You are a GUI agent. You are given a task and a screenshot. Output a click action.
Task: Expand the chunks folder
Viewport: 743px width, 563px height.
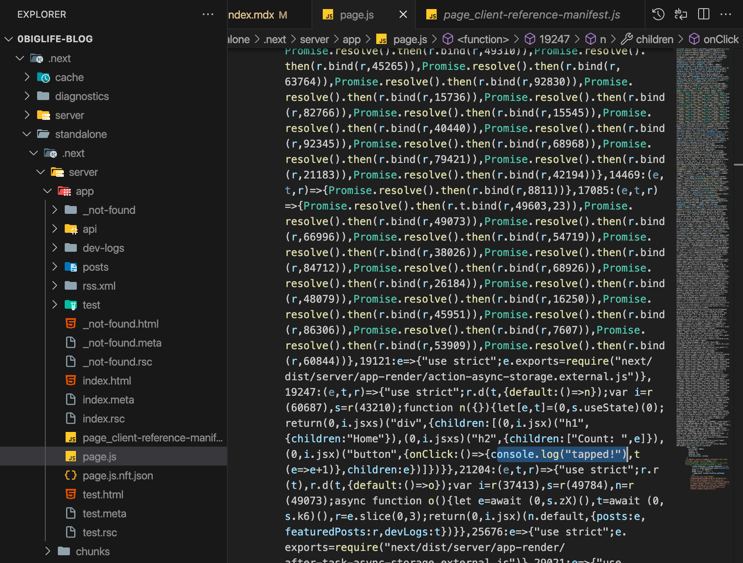tap(47, 551)
